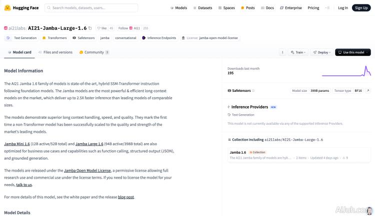Click the Transformers library tag
The width and height of the screenshot is (375, 216).
coord(54,38)
